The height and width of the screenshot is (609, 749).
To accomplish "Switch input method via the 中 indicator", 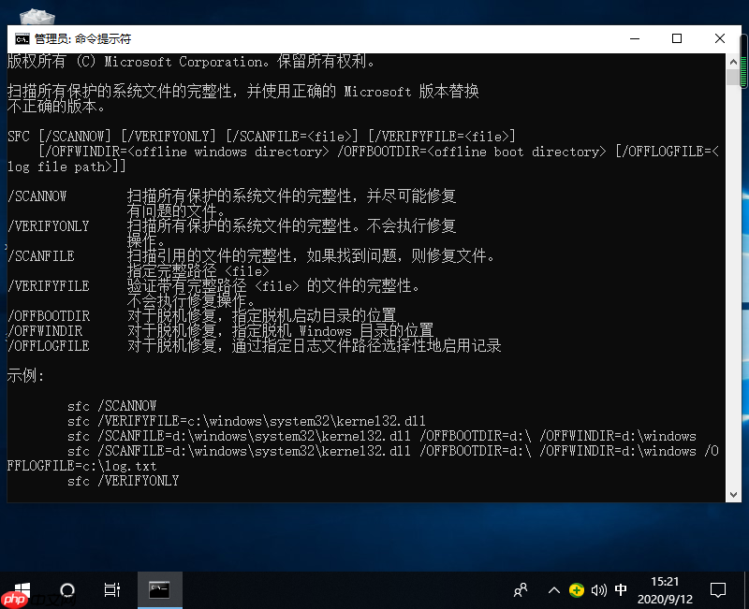I will [x=621, y=589].
